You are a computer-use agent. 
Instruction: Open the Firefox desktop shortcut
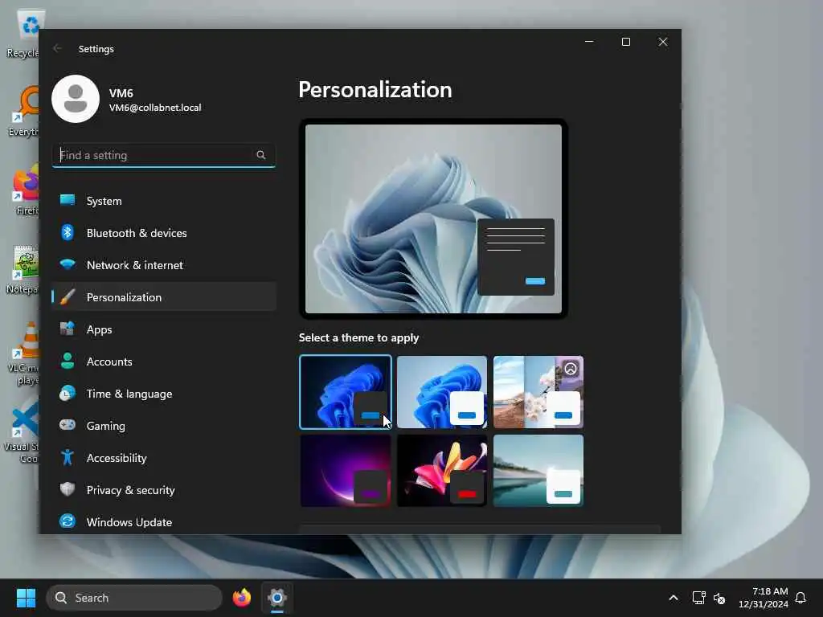(x=25, y=190)
